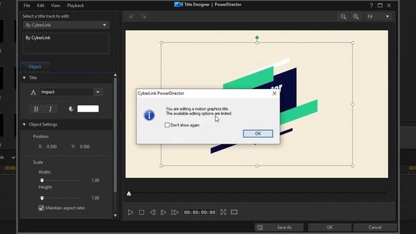Open the white font color swatch
The image size is (416, 234).
pos(88,109)
